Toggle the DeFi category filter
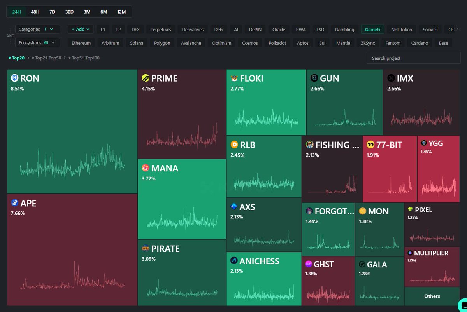467x312 pixels. (219, 30)
